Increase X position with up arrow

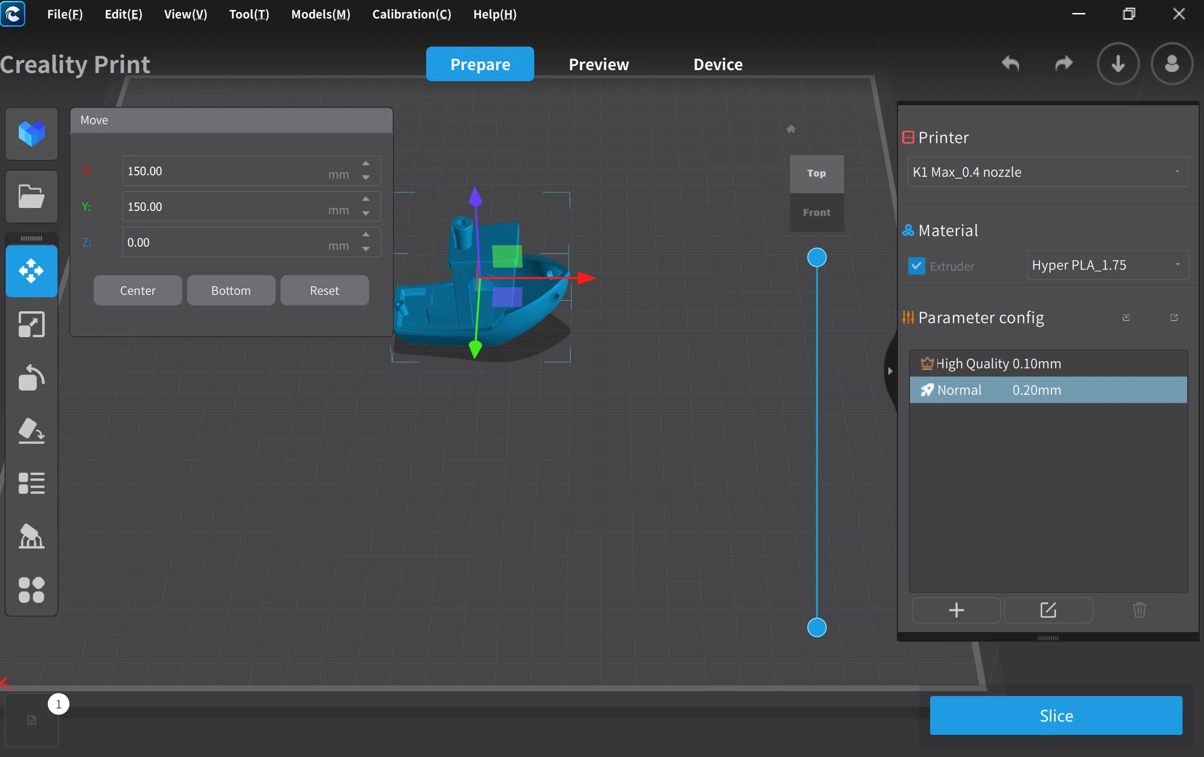[x=366, y=163]
